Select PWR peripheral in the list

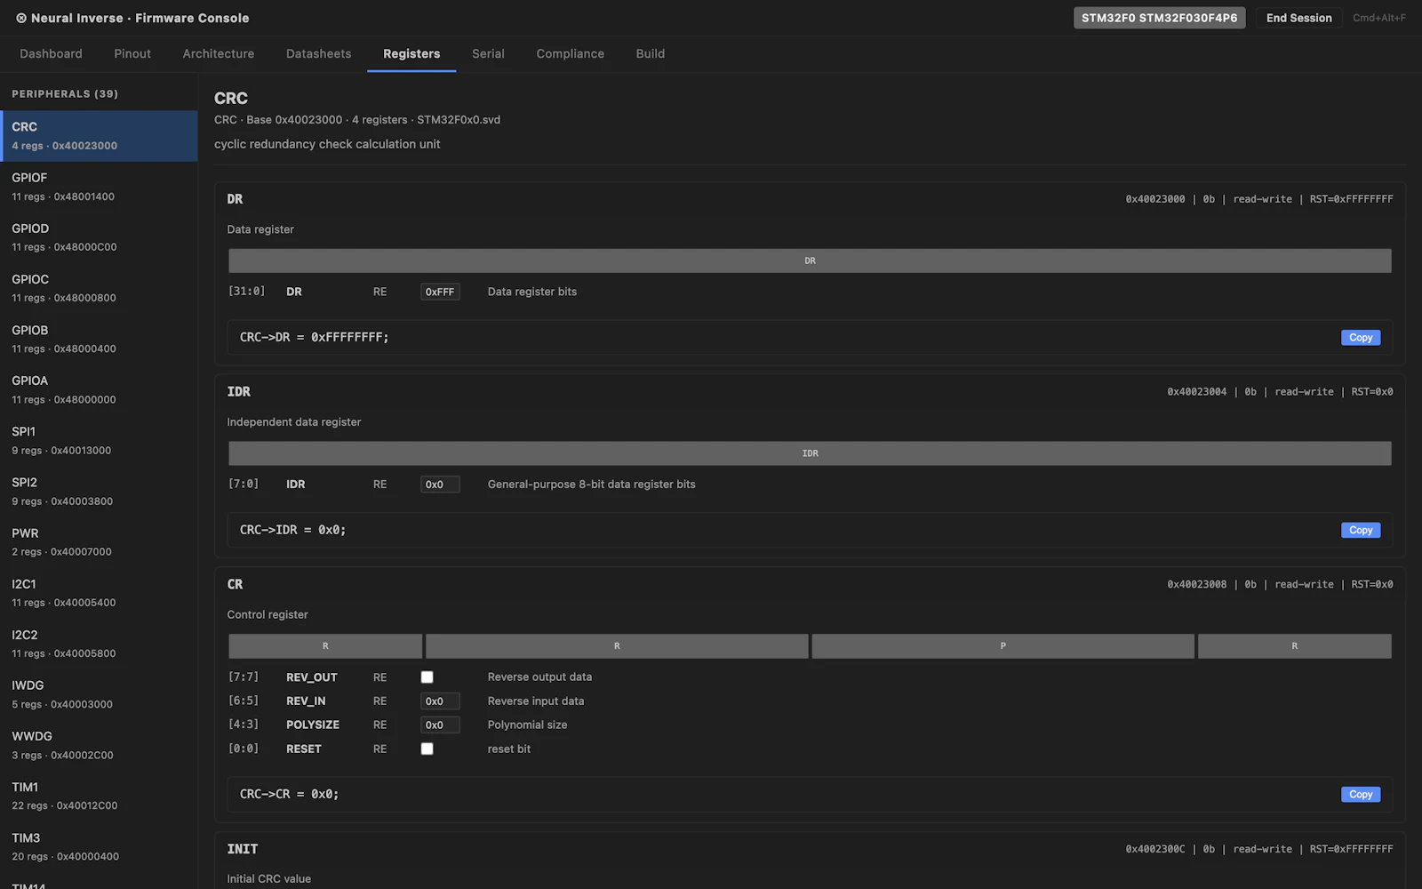pyautogui.click(x=99, y=542)
